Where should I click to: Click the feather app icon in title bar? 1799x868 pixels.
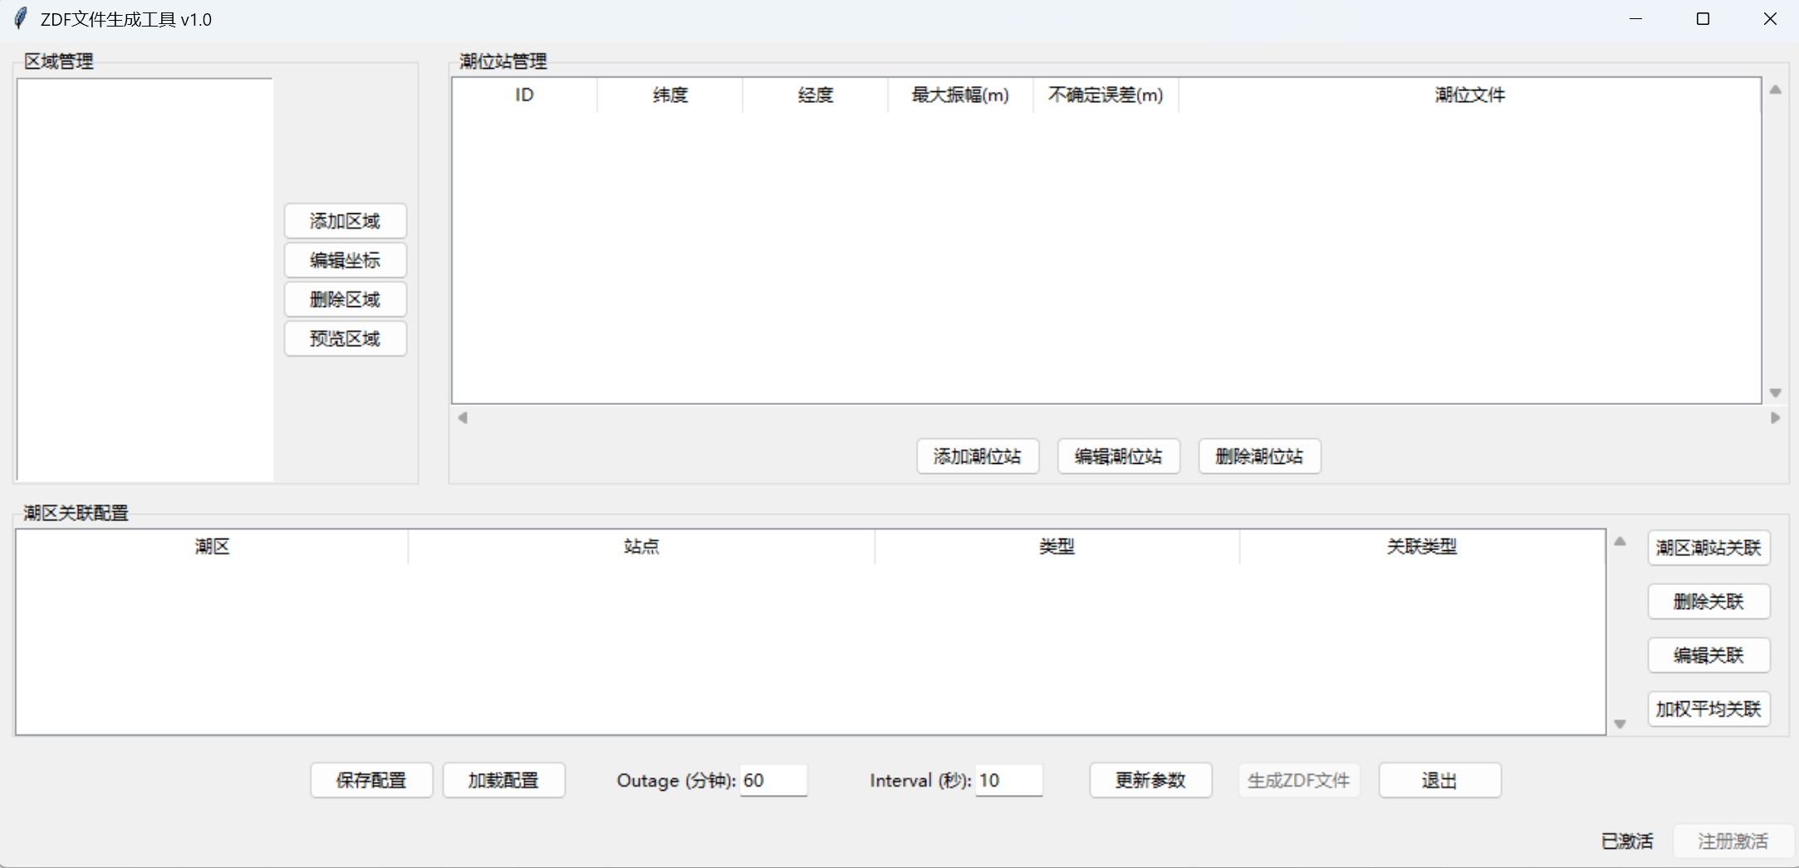(21, 18)
